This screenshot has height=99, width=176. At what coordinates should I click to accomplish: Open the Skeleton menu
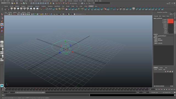[x=61, y=1]
